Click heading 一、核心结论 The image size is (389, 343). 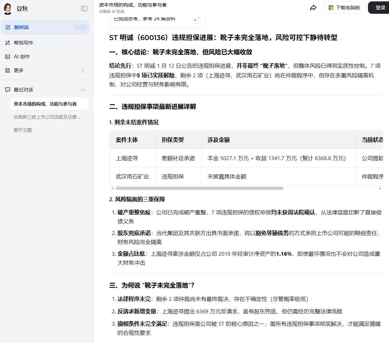(x=181, y=52)
